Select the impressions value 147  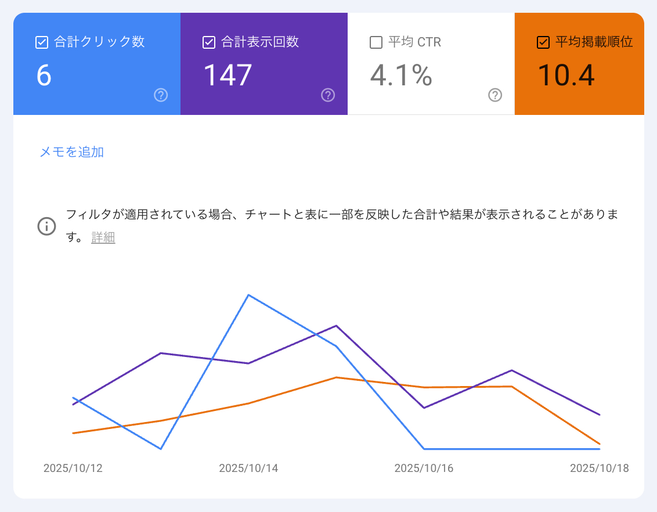click(x=228, y=75)
